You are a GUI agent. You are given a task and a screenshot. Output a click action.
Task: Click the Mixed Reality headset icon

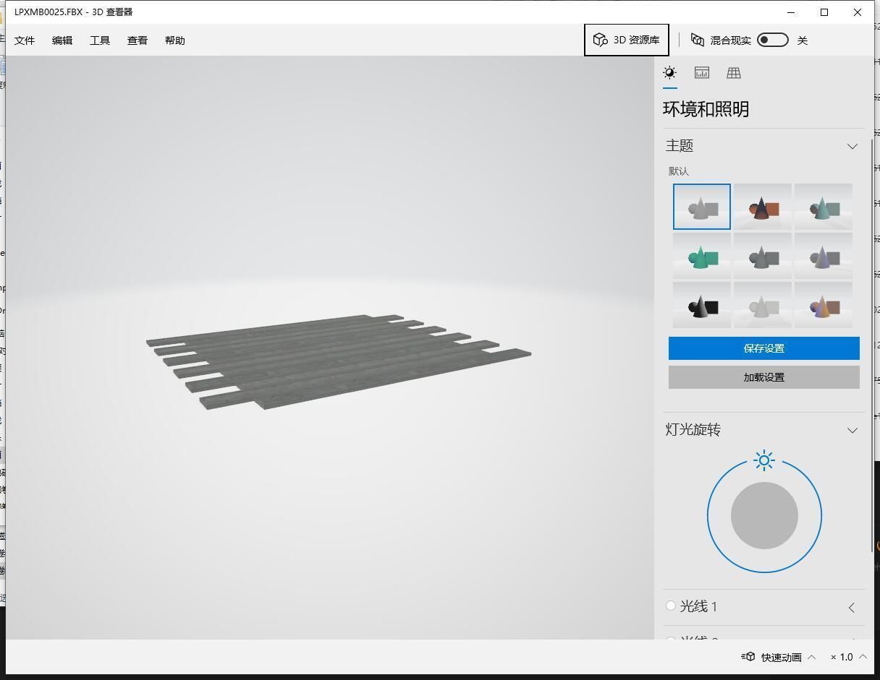tap(698, 40)
